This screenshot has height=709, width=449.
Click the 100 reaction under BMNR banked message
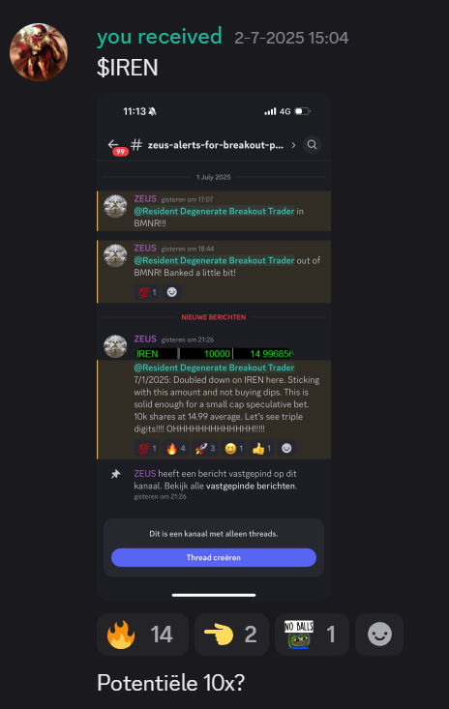147,292
